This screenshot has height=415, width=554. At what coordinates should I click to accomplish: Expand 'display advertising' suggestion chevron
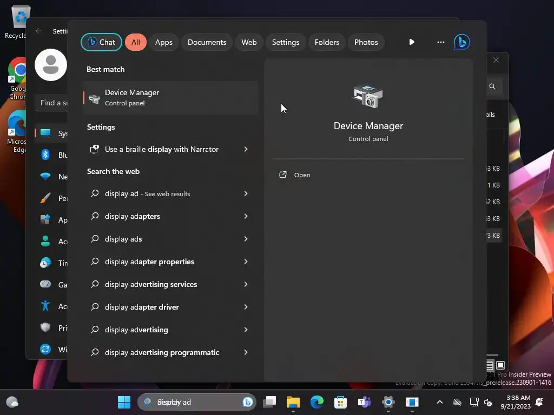(246, 330)
